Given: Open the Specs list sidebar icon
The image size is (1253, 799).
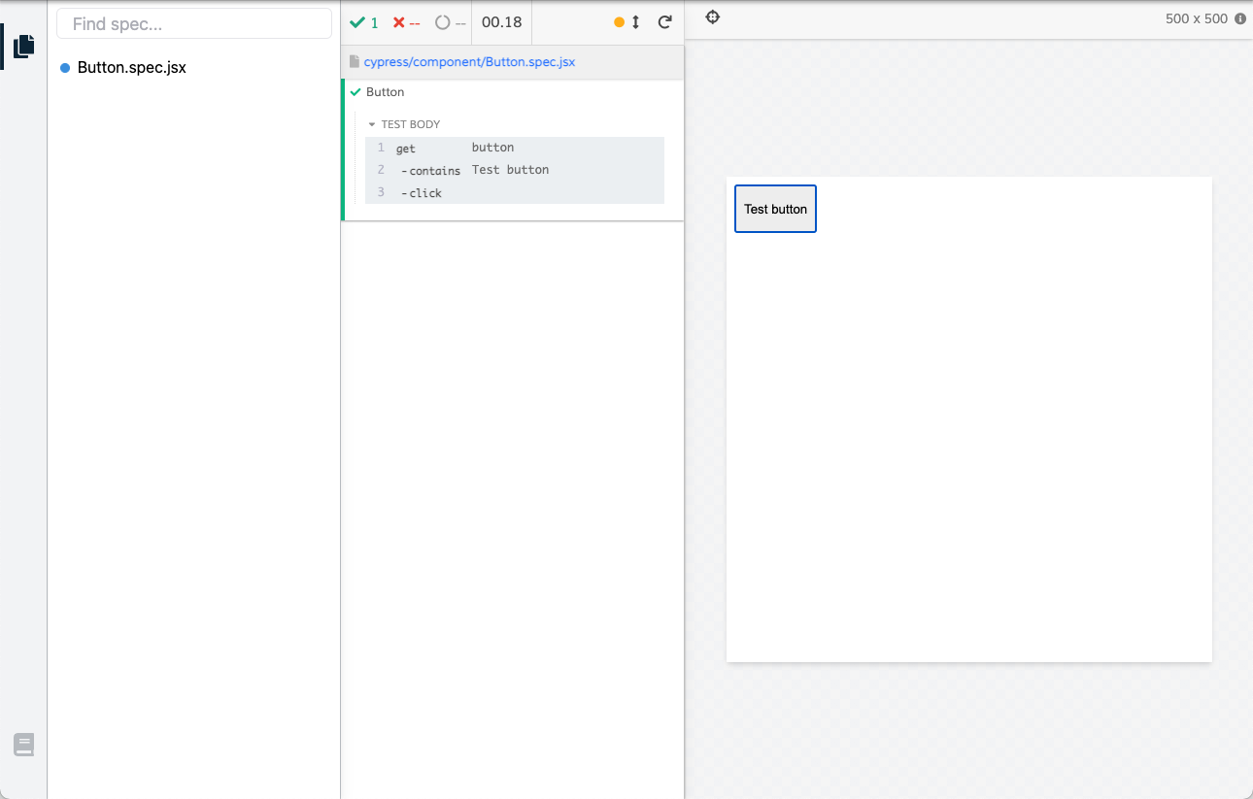Looking at the screenshot, I should pos(22,45).
